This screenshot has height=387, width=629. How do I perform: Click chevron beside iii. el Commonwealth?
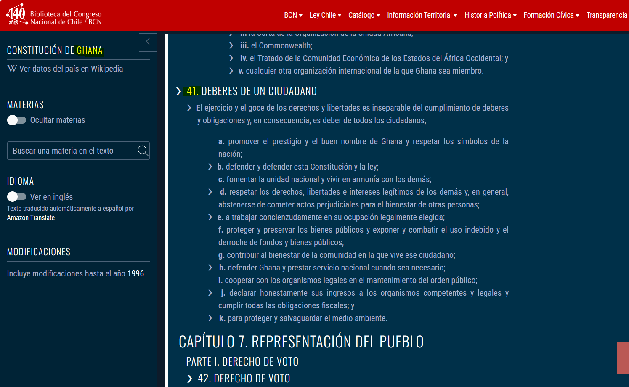(x=231, y=45)
